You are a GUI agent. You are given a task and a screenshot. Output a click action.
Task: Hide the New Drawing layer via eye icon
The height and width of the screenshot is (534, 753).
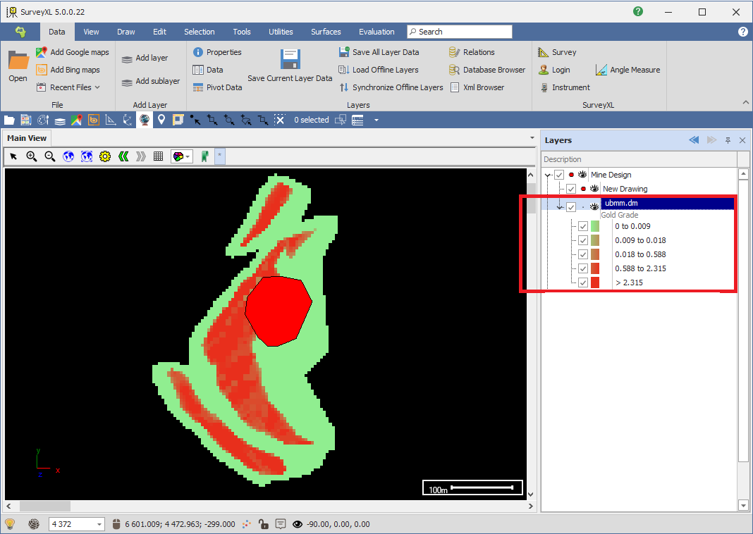pos(594,189)
